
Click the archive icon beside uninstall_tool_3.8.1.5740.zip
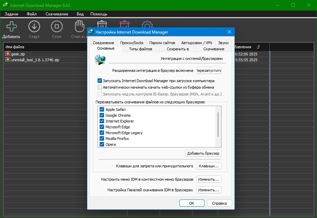pyautogui.click(x=8, y=60)
